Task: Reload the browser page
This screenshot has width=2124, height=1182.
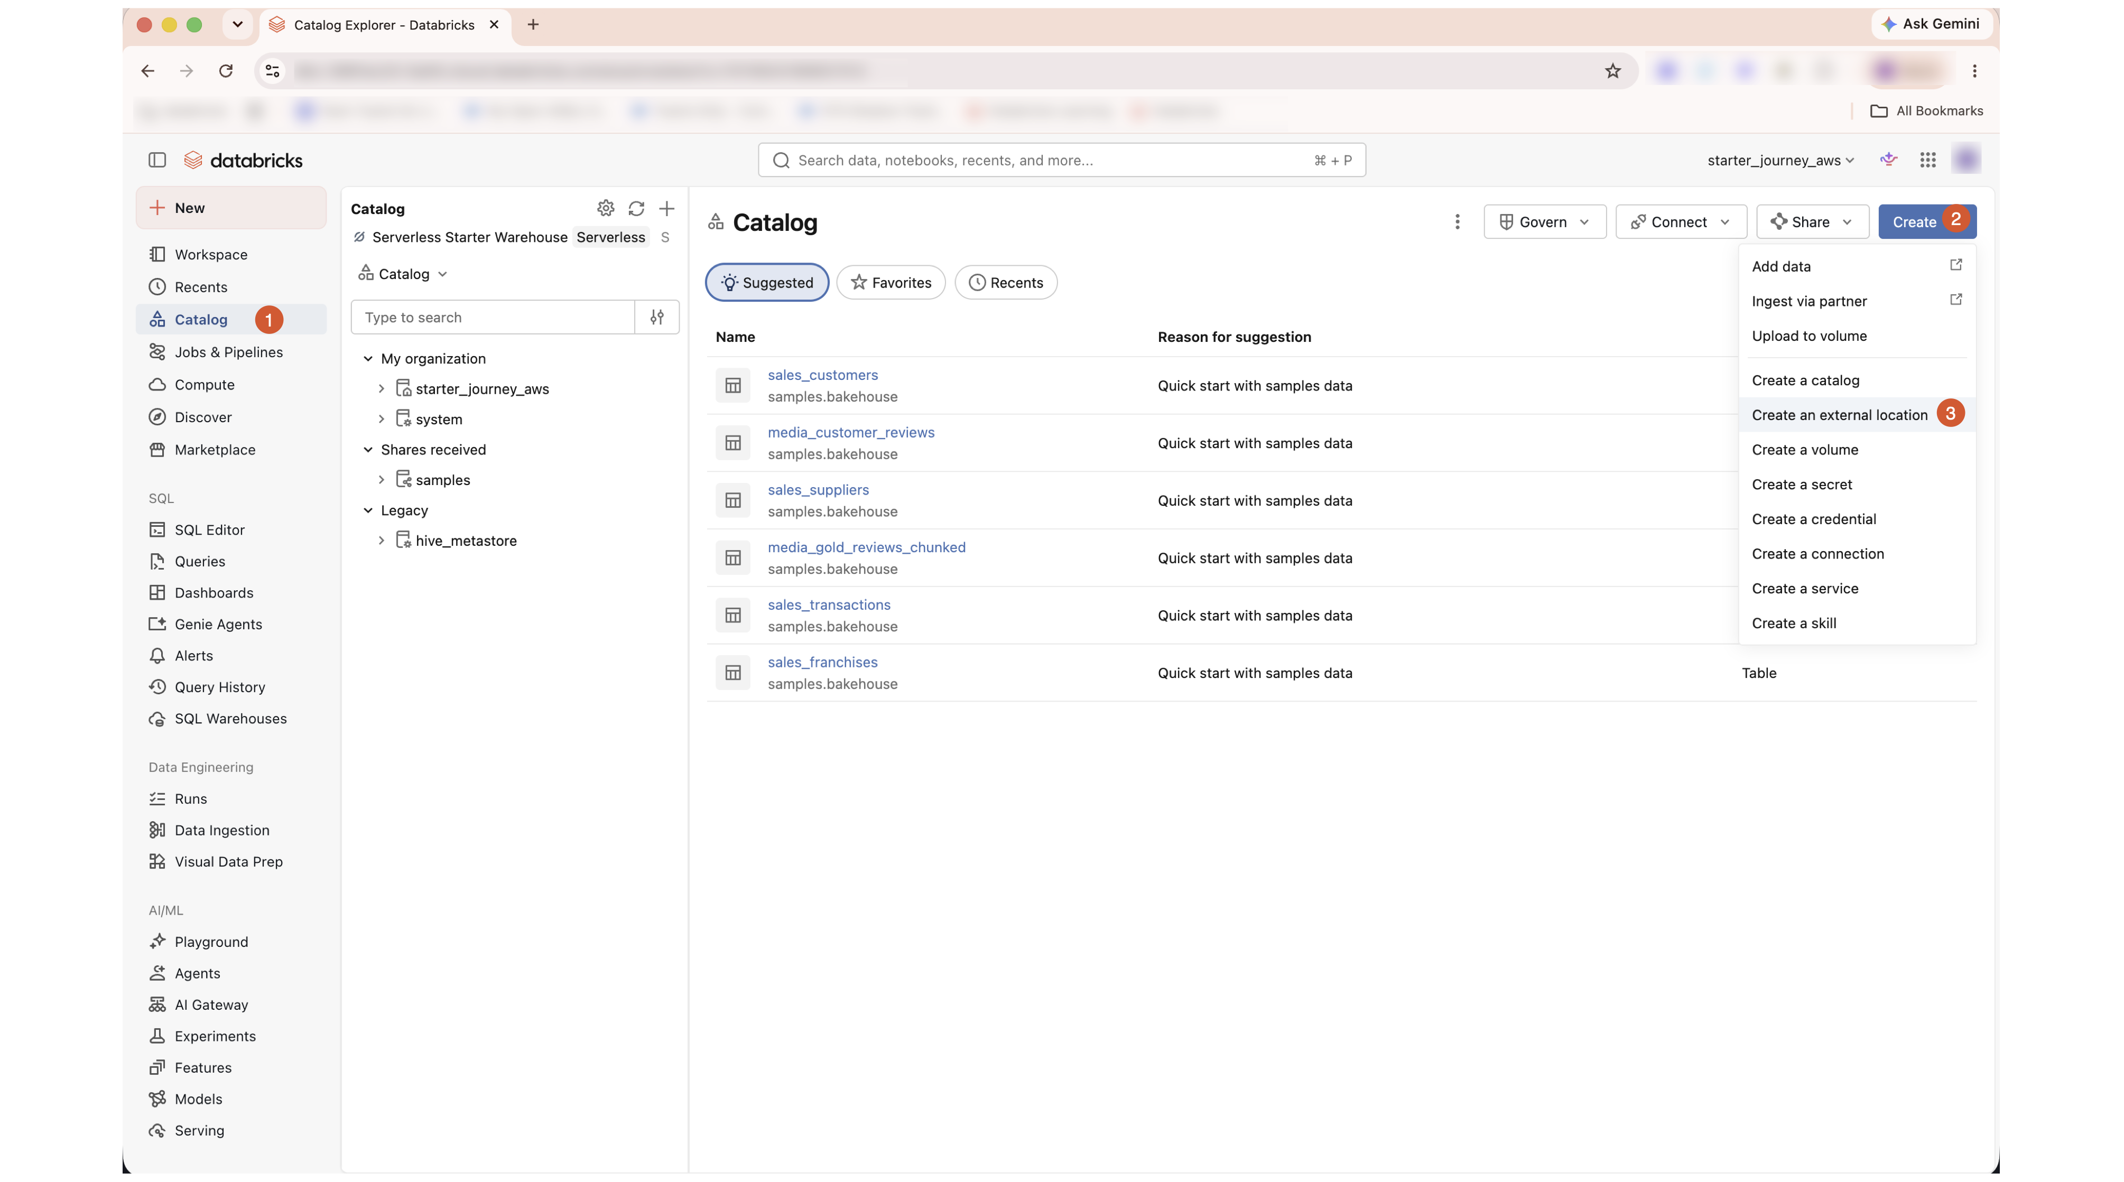Action: [x=226, y=71]
